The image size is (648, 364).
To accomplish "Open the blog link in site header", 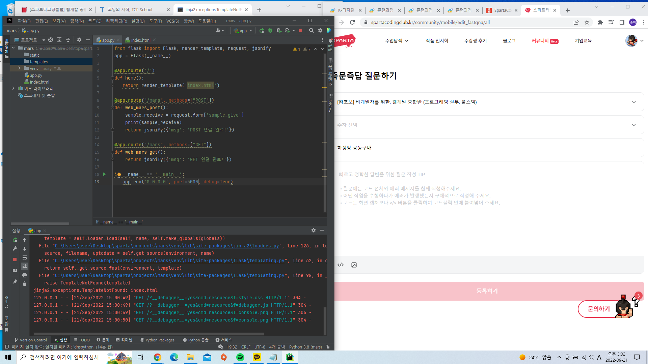I will [x=509, y=41].
